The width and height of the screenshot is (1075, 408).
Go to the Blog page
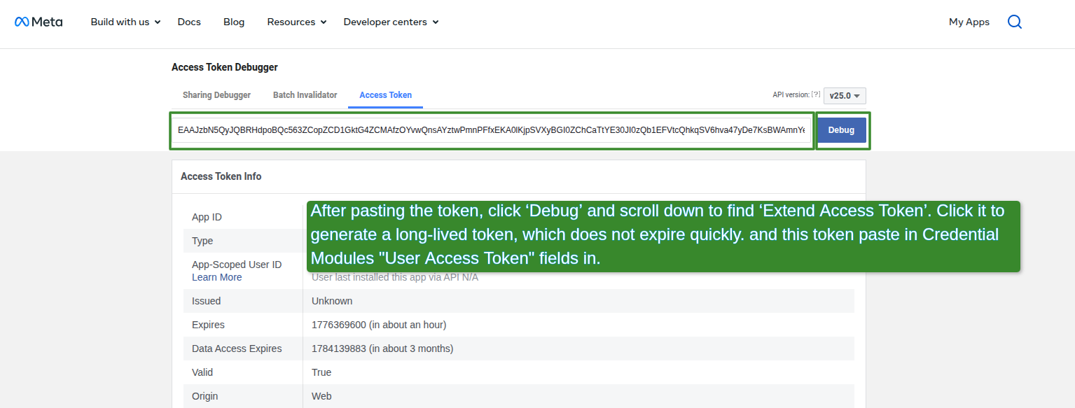(234, 22)
